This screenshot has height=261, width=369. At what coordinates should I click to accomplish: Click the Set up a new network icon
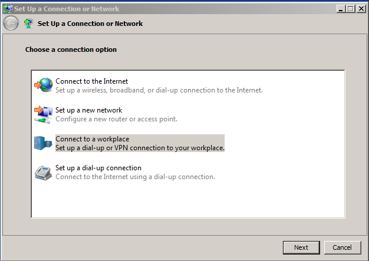(44, 114)
